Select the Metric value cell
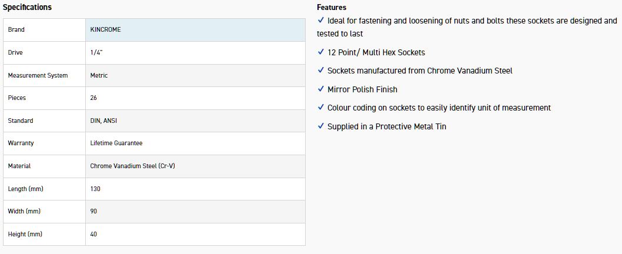622x254 pixels. [99, 75]
